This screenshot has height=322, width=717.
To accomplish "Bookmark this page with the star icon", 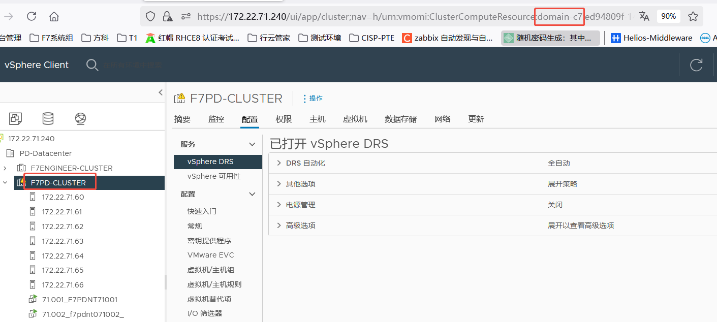I will point(693,16).
